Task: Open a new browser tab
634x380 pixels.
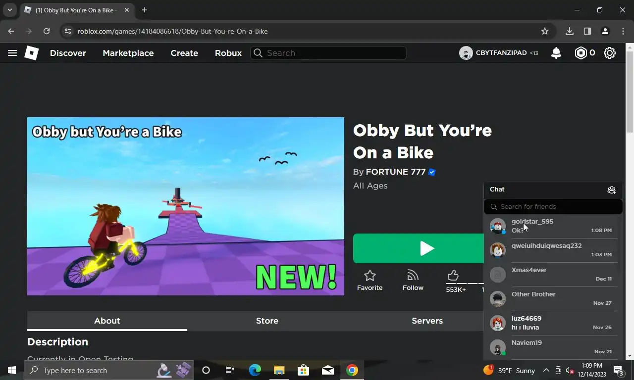Action: (x=145, y=10)
